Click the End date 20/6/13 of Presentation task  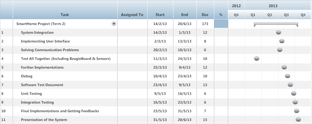coord(185,120)
